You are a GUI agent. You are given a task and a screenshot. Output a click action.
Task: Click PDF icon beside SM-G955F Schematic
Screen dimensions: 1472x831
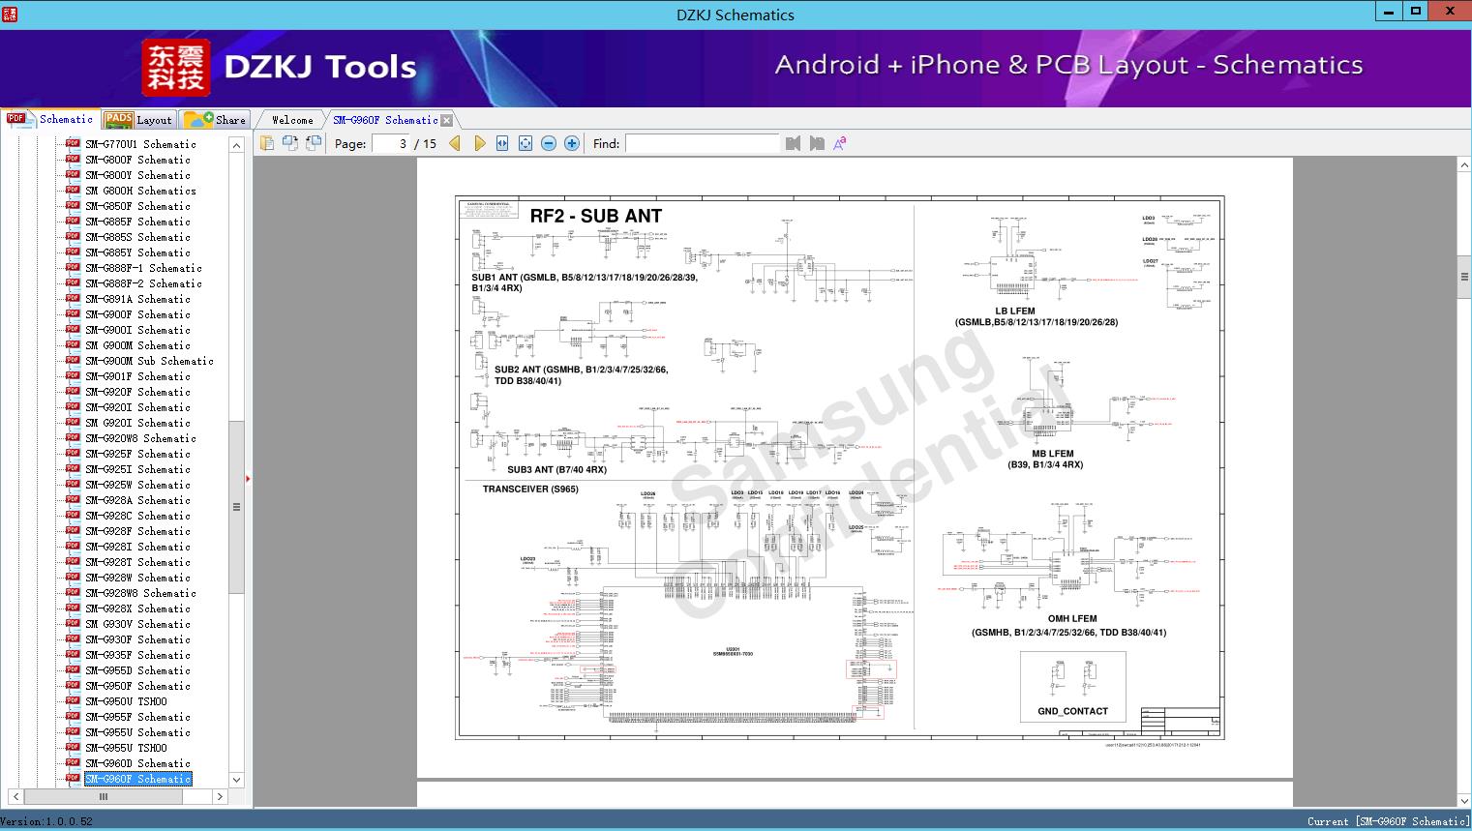73,716
